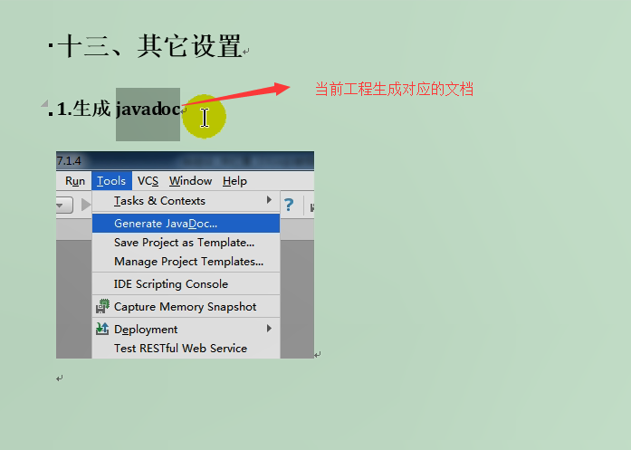Click the gray Run play icon
The height and width of the screenshot is (450, 631).
coord(85,205)
